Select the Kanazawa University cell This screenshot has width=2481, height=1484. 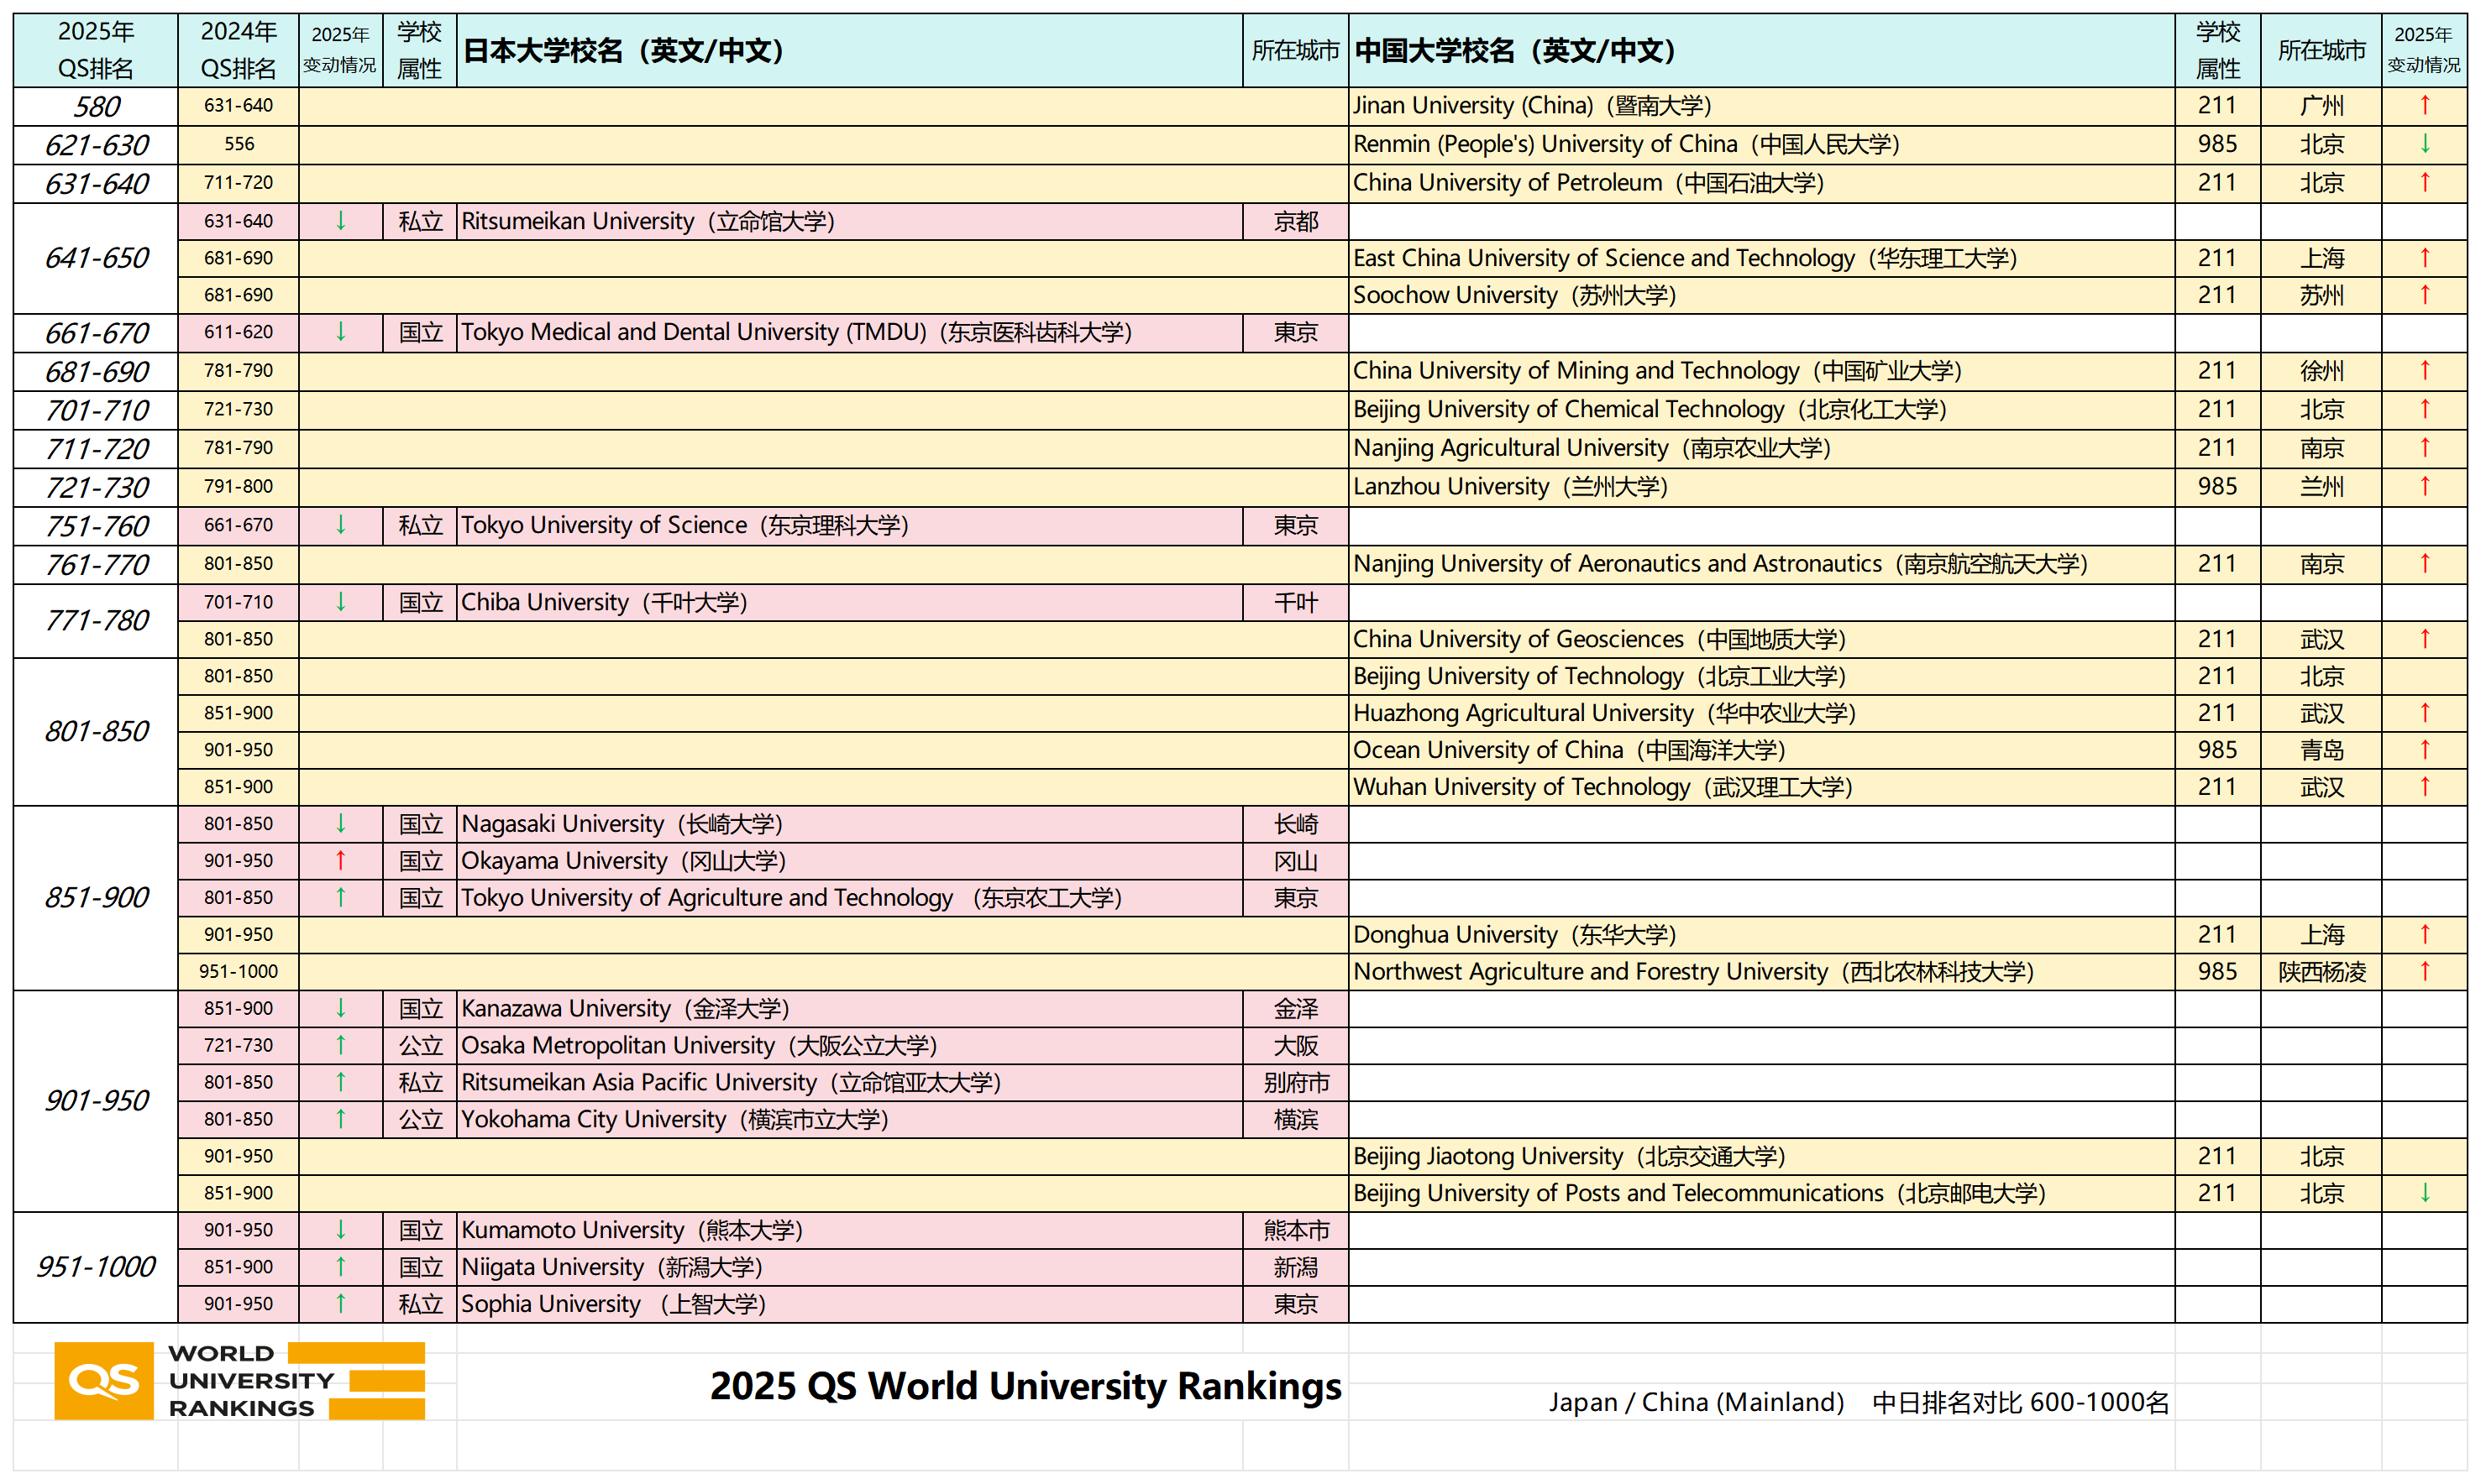pyautogui.click(x=849, y=1009)
